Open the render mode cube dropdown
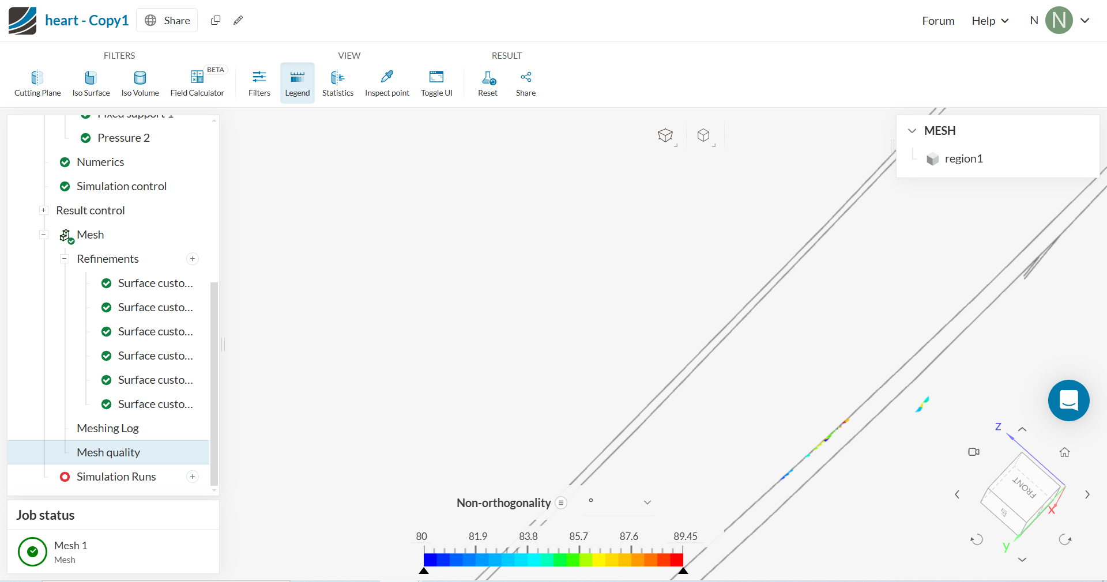The image size is (1107, 582). 667,135
